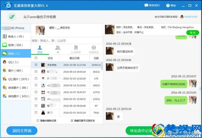Click the friend avatar in the 2016-02-03 row
Viewport: 202px width, 138px height.
coord(43,113)
